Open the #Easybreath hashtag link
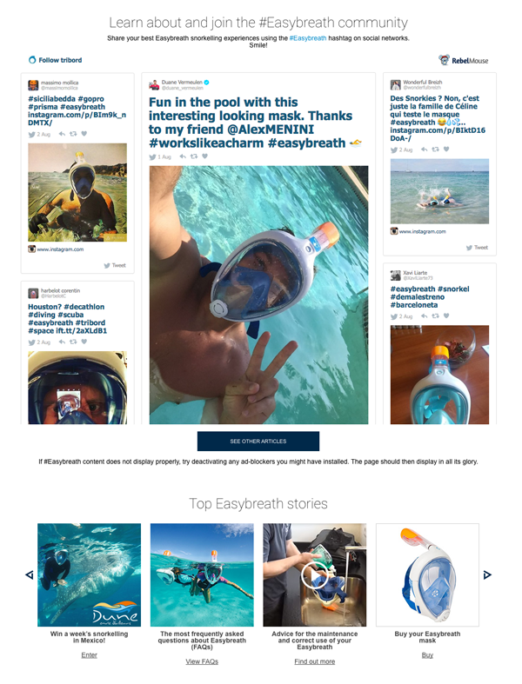Screen dimensions: 522x684 [x=308, y=38]
